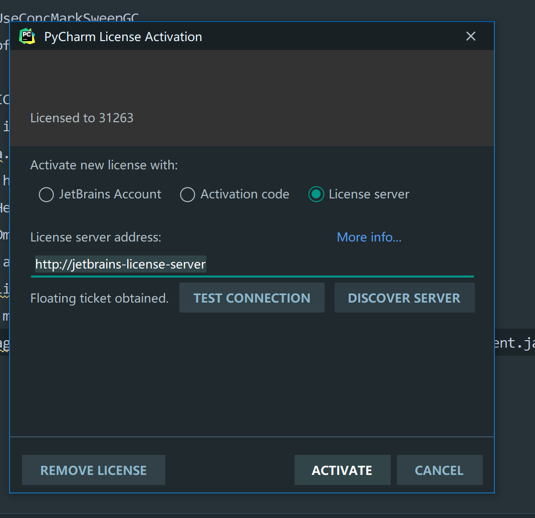
Task: Click the 'Activate new license with:' label
Action: click(104, 165)
